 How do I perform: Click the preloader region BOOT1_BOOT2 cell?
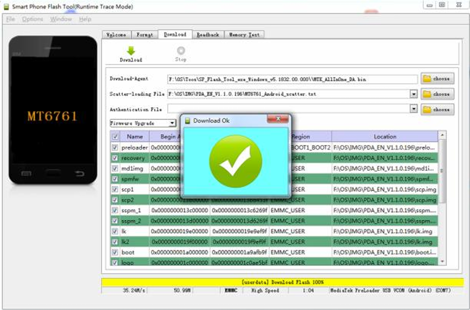pyautogui.click(x=311, y=147)
